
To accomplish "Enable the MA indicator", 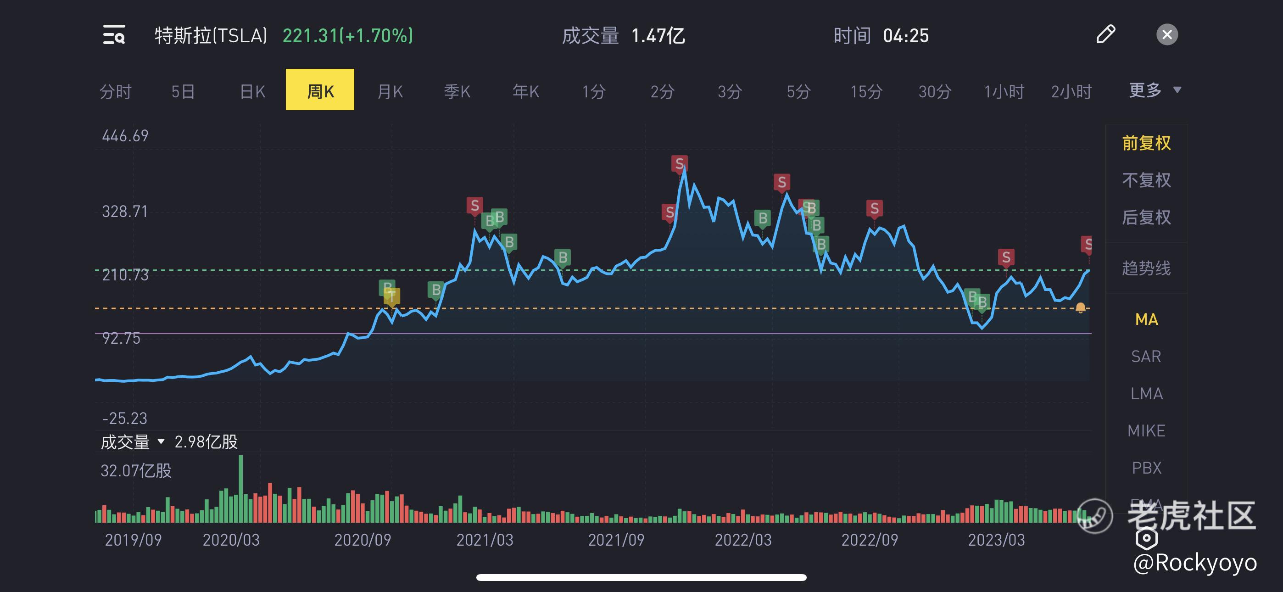I will coord(1146,319).
